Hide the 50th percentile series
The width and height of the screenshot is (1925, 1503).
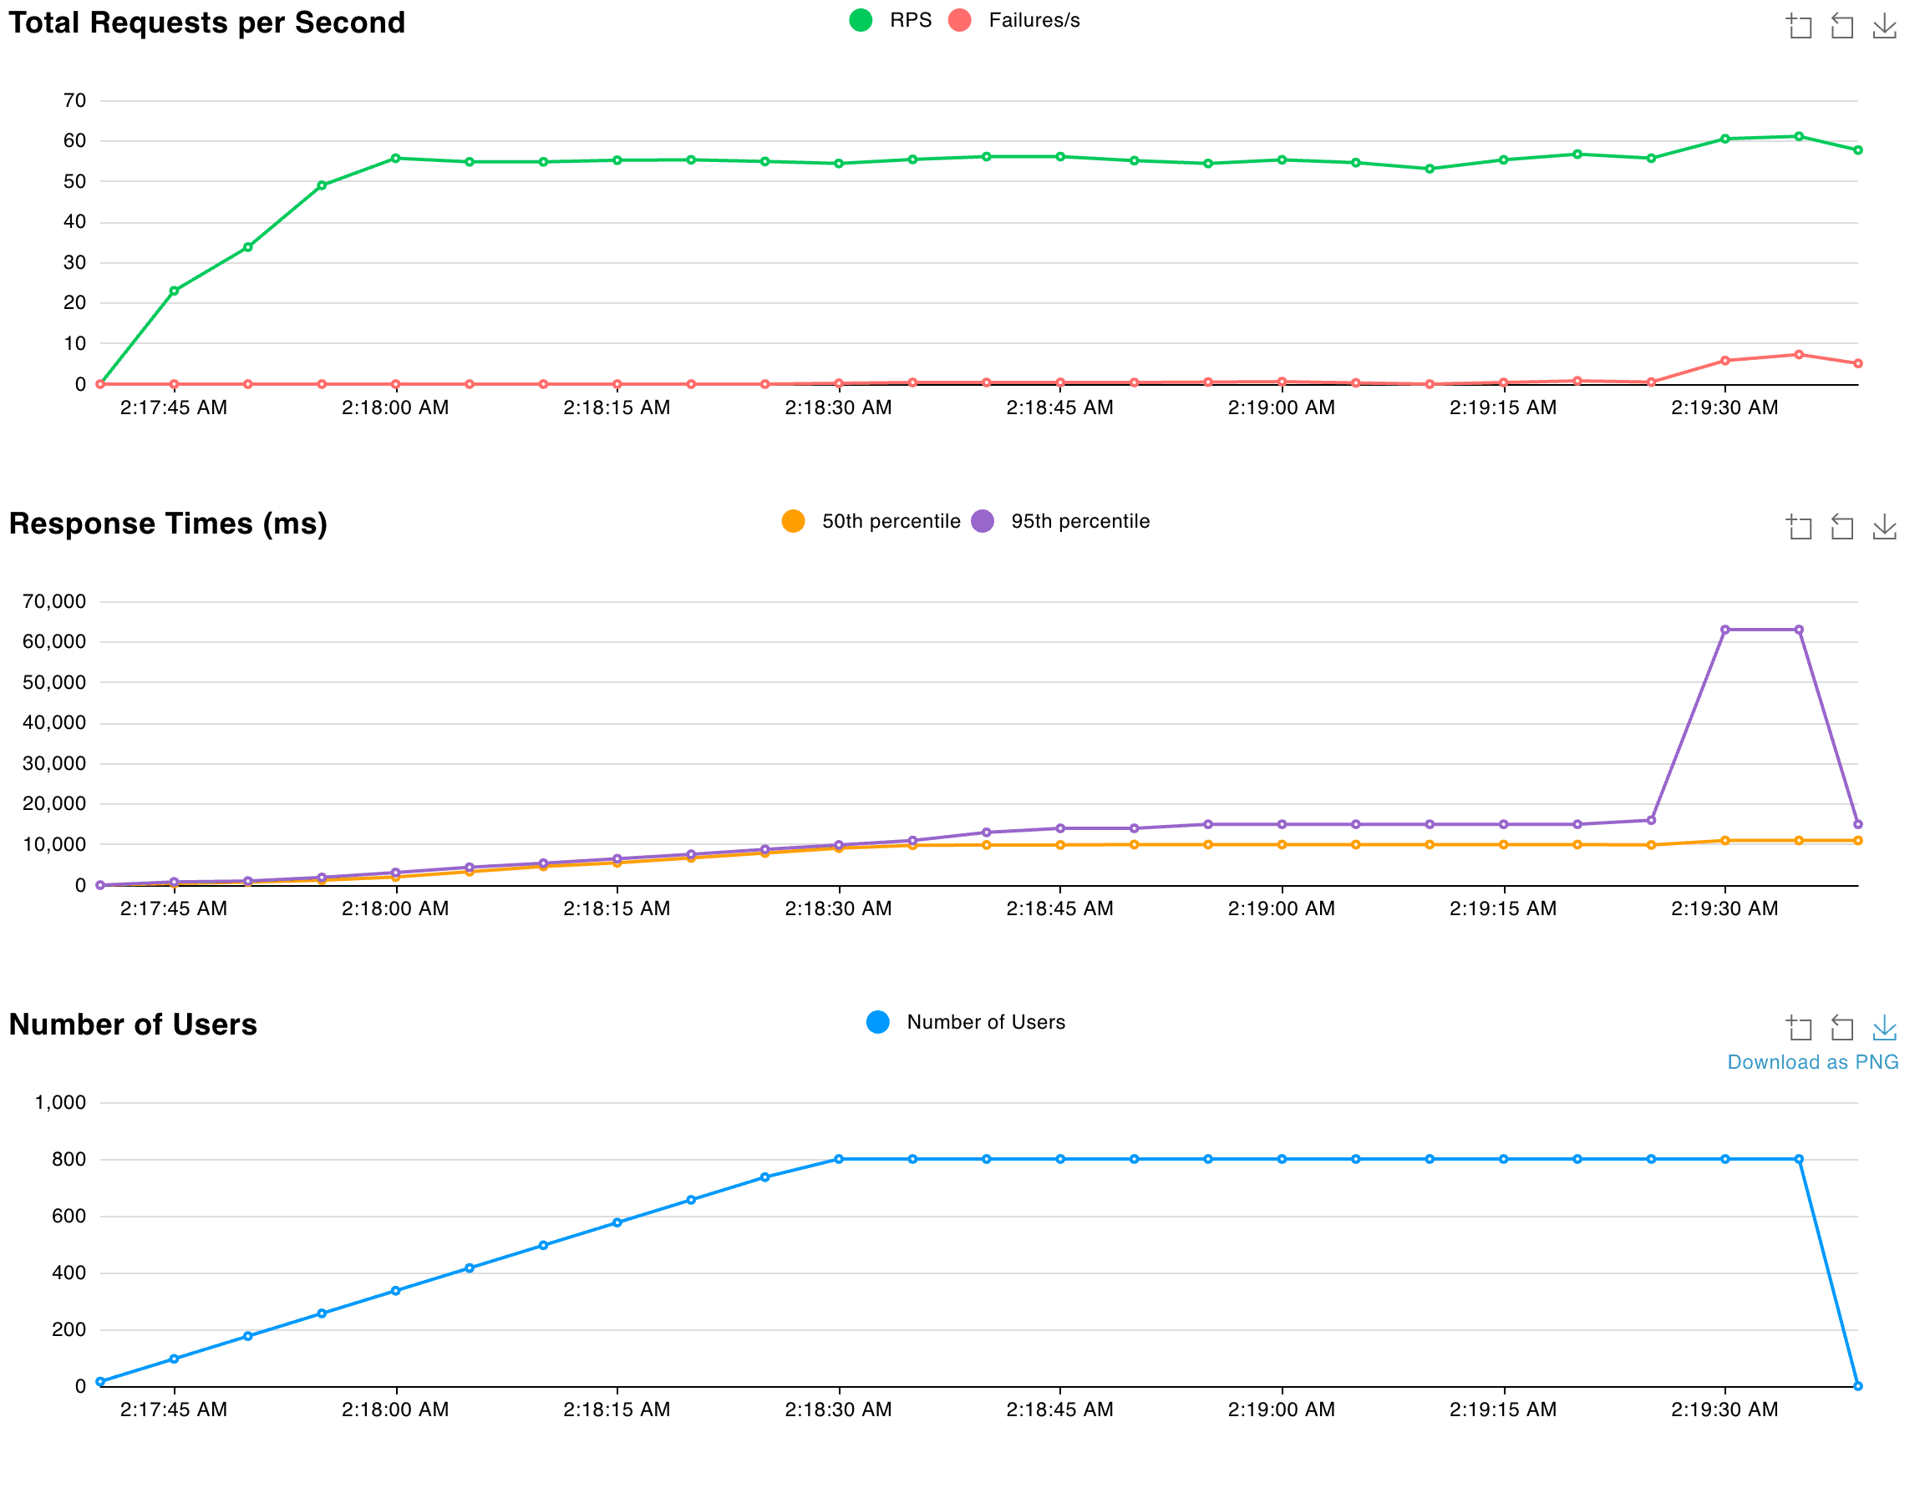point(890,522)
